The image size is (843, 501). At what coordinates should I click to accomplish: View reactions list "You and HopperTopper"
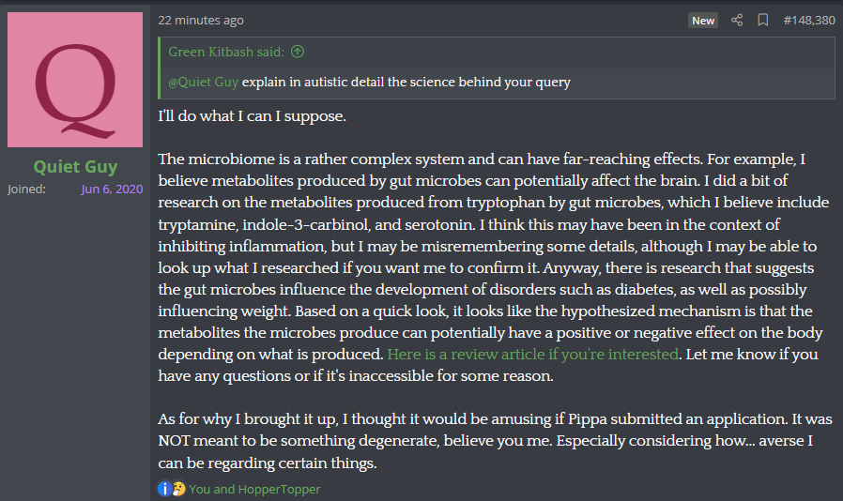(x=254, y=489)
